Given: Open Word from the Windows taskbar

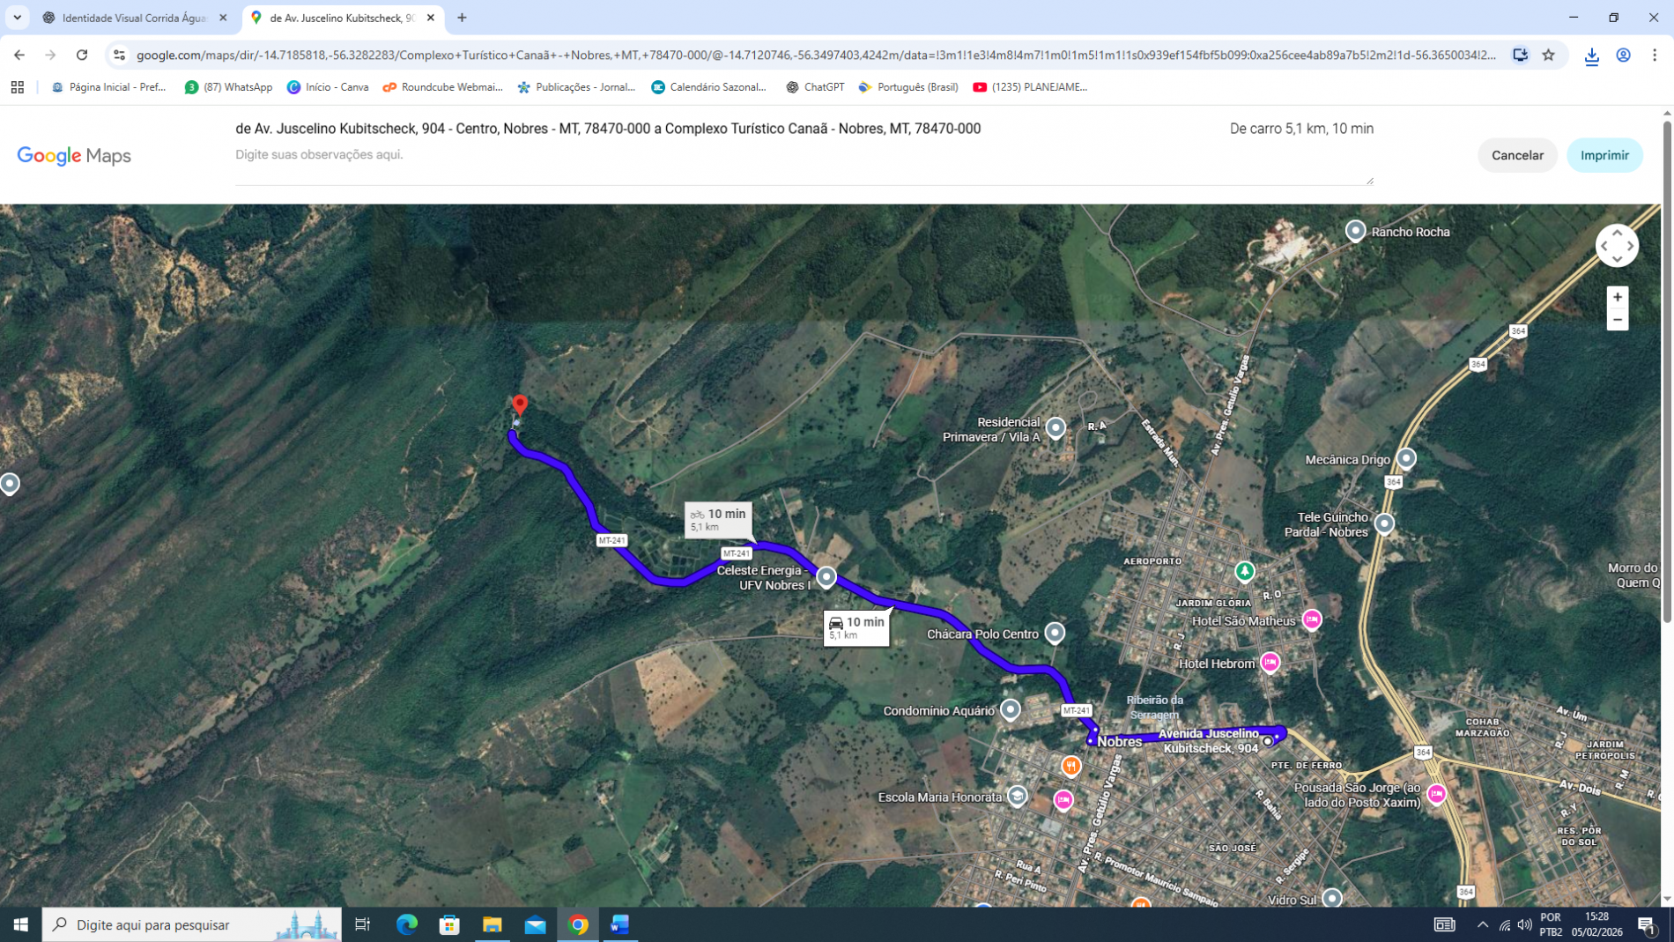Looking at the screenshot, I should tap(620, 924).
